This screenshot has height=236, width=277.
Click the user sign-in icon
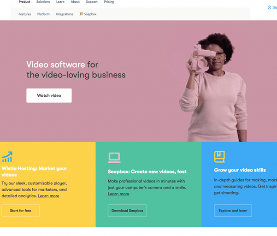point(270,7)
